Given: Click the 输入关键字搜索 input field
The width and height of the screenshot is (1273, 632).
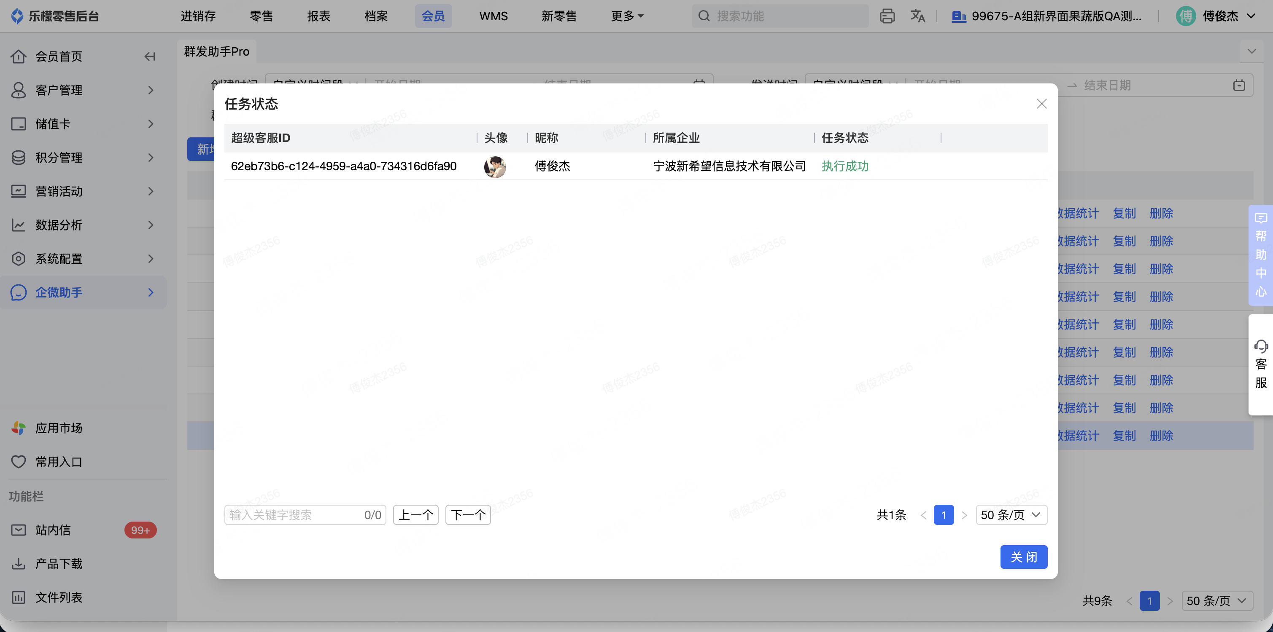Looking at the screenshot, I should pos(294,515).
